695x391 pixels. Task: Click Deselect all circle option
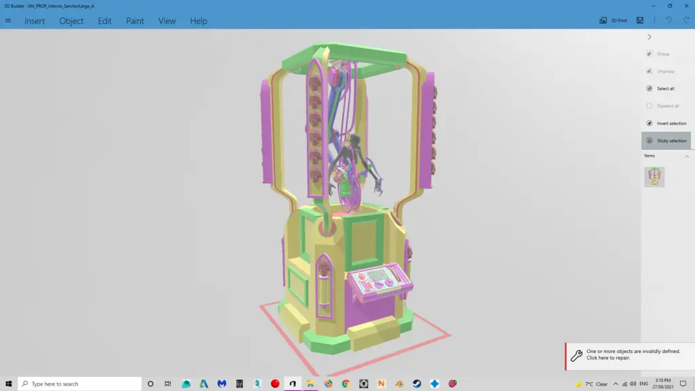pos(650,106)
